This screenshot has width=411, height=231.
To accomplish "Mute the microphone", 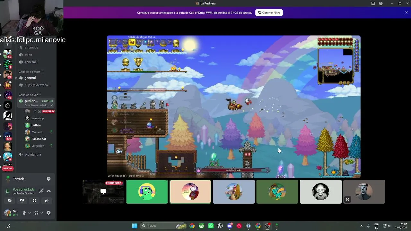I will tap(24, 213).
